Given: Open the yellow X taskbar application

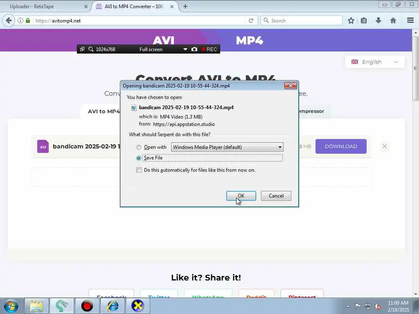Looking at the screenshot, I should pos(138,306).
